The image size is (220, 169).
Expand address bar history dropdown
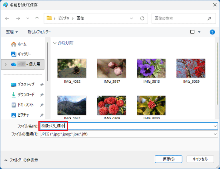click(131, 18)
